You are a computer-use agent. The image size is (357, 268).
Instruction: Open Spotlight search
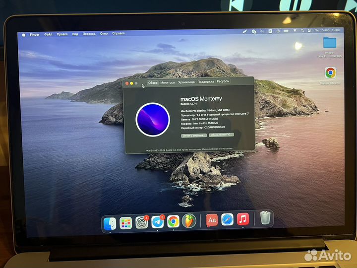tap(302, 31)
